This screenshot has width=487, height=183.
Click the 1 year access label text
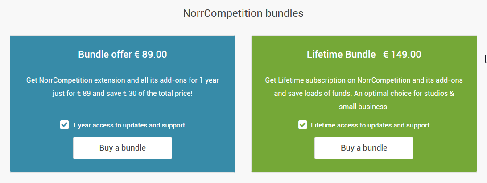[129, 125]
